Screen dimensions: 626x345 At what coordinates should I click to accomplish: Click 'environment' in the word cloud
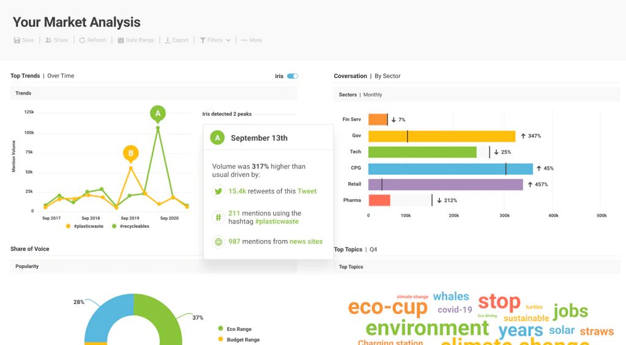point(427,328)
